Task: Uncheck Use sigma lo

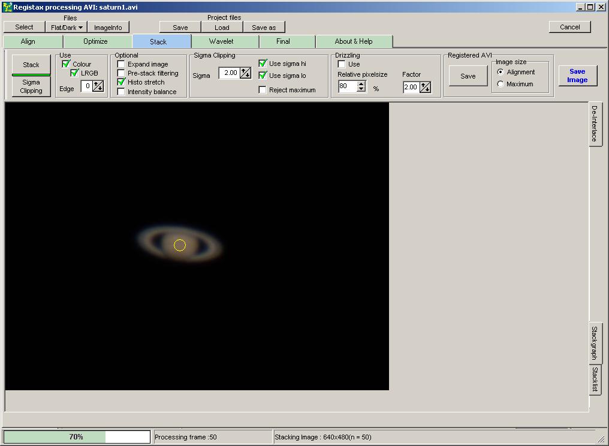Action: point(263,76)
